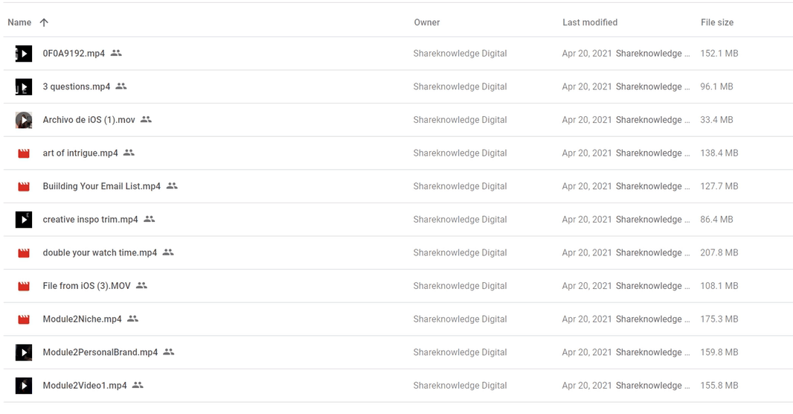This screenshot has height=414, width=793.
Task: Click the red clapper icon for Buiilding Your Email List.mp4
Action: [24, 187]
